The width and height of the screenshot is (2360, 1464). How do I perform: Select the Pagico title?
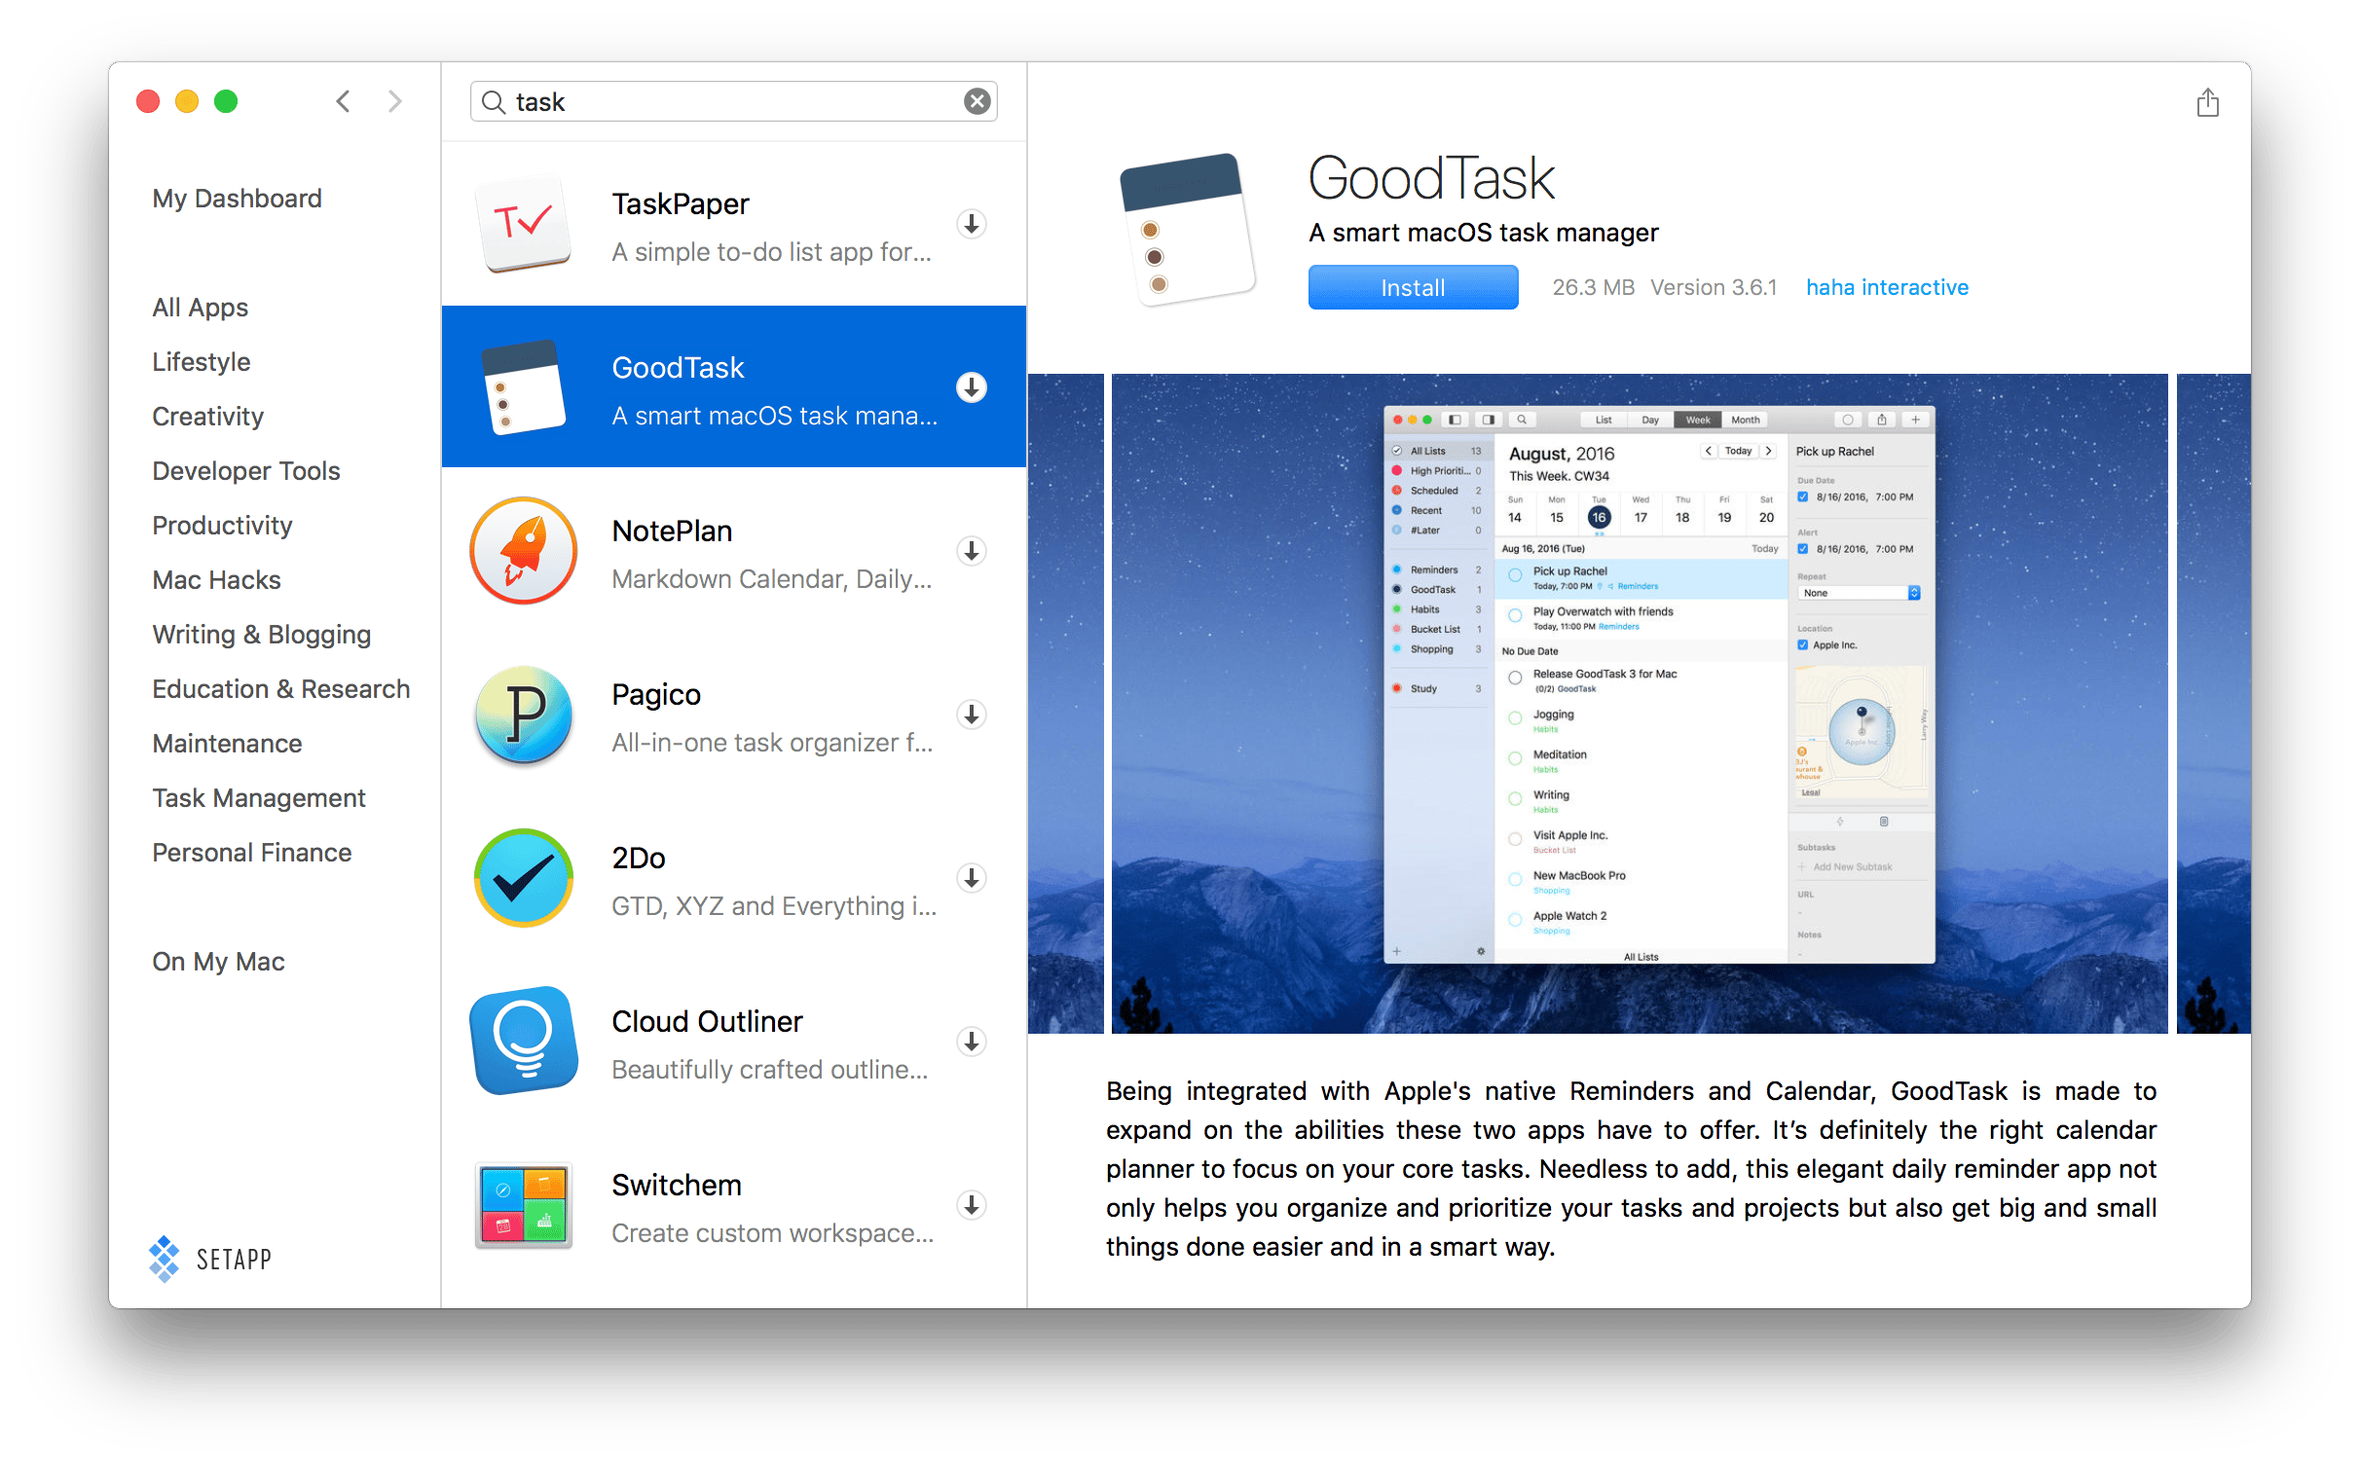(656, 695)
